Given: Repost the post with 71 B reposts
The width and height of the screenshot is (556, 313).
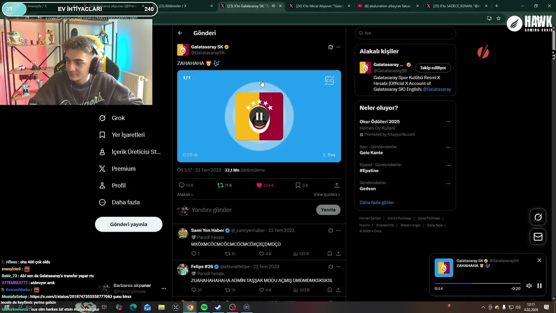Looking at the screenshot, I should [x=225, y=185].
